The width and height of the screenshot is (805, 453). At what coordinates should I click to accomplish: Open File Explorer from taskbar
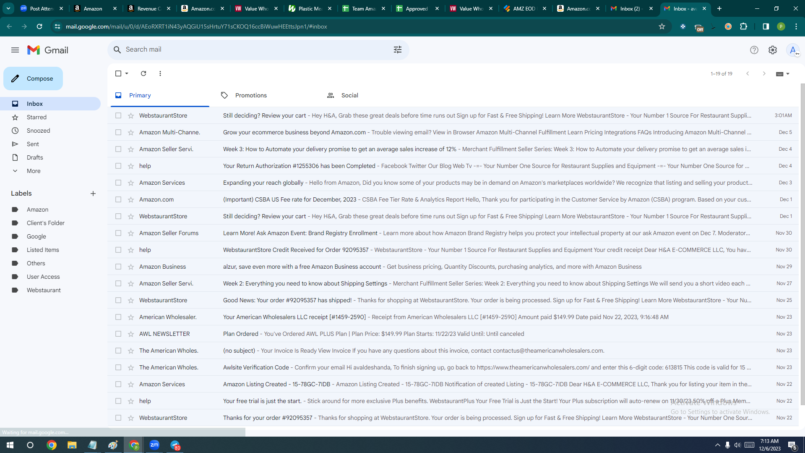[x=72, y=445]
